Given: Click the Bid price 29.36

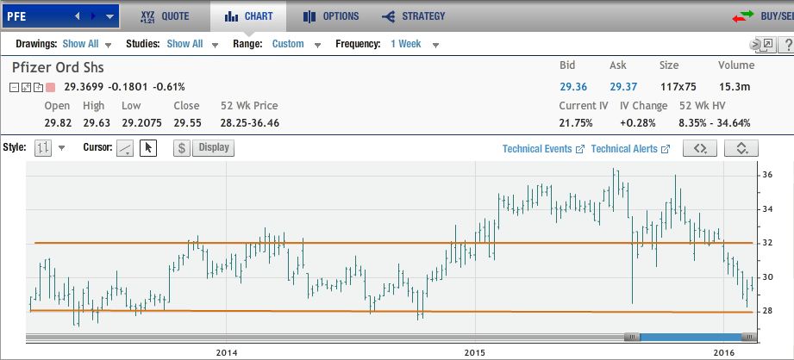Looking at the screenshot, I should [x=573, y=87].
